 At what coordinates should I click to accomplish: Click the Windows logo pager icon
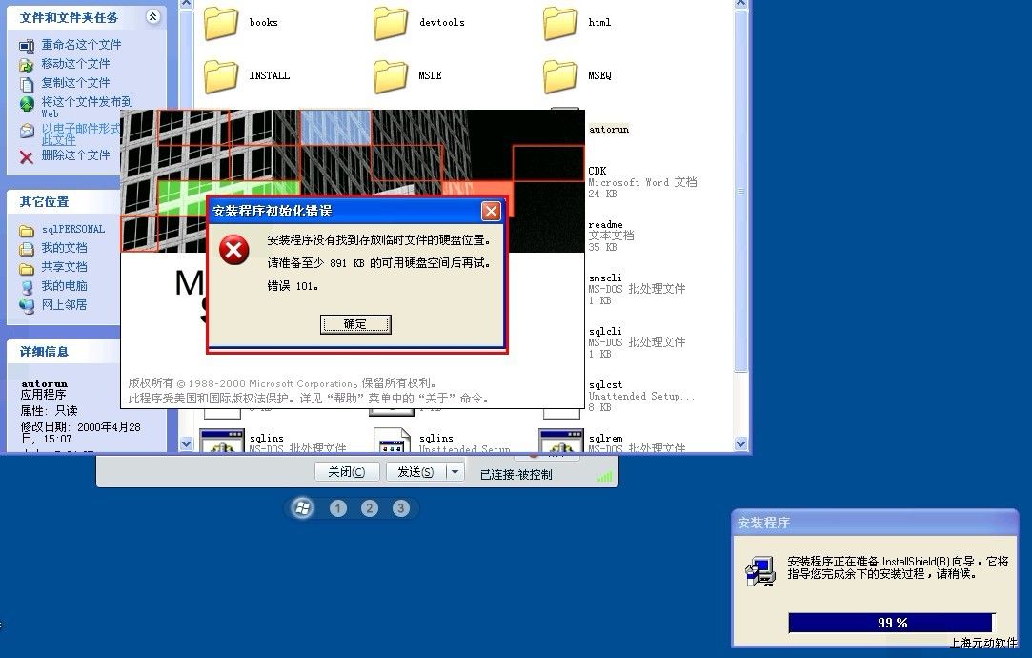303,508
